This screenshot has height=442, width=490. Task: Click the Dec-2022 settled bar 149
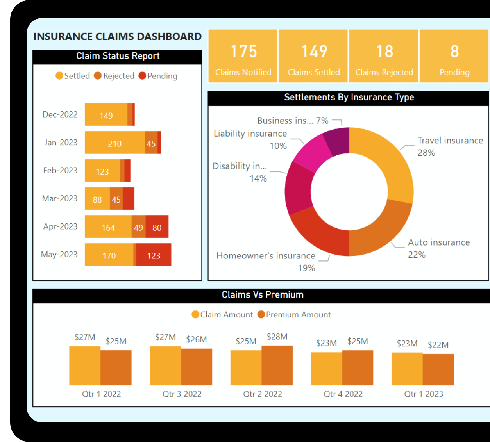pos(106,114)
